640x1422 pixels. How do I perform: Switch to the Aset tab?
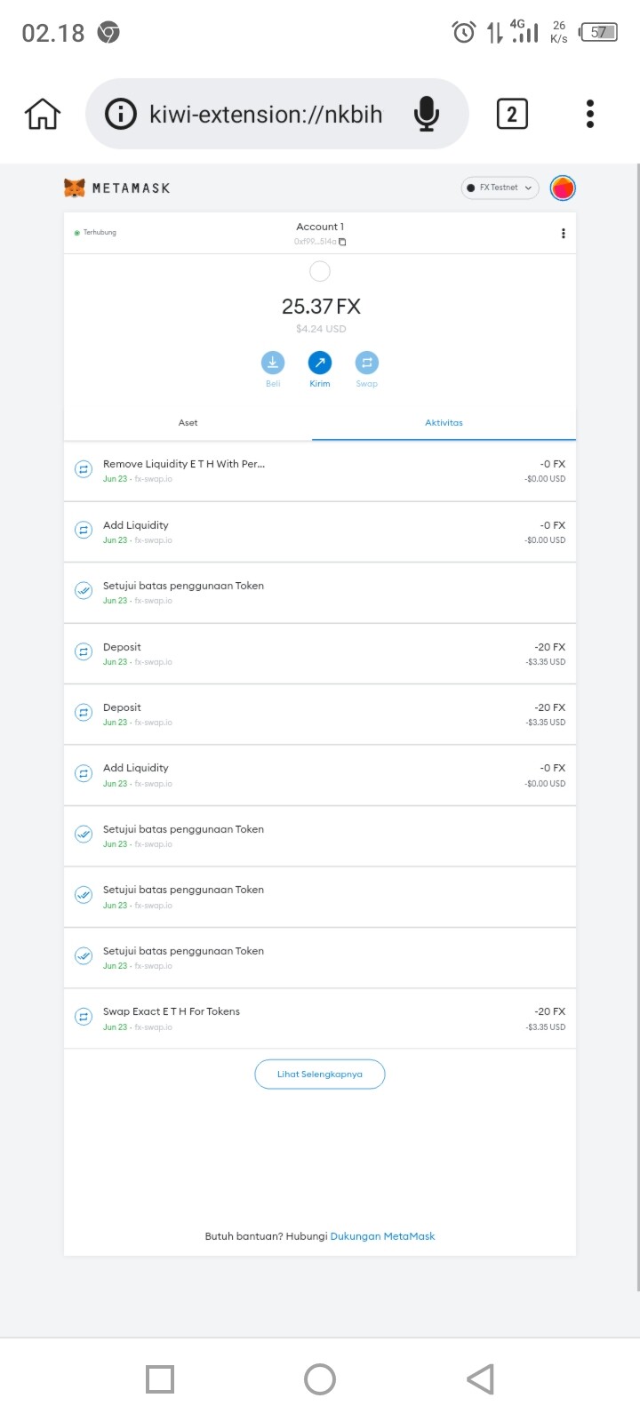click(188, 423)
